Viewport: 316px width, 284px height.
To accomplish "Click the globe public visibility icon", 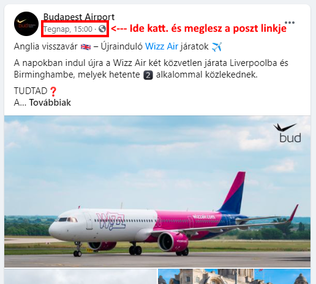I will click(102, 29).
